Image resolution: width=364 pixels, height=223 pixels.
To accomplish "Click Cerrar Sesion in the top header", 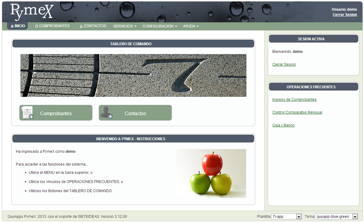I will (x=345, y=15).
